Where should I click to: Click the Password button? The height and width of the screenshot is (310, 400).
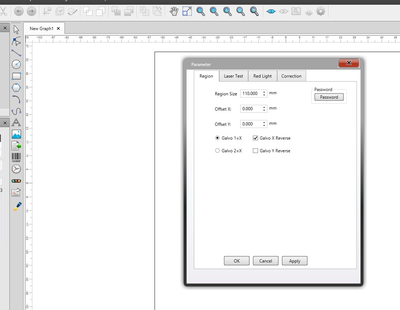pos(329,97)
